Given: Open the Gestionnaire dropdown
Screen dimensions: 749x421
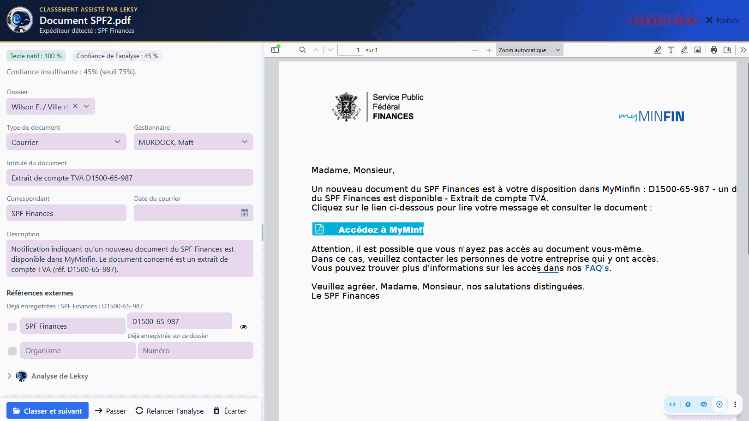Looking at the screenshot, I should point(193,142).
